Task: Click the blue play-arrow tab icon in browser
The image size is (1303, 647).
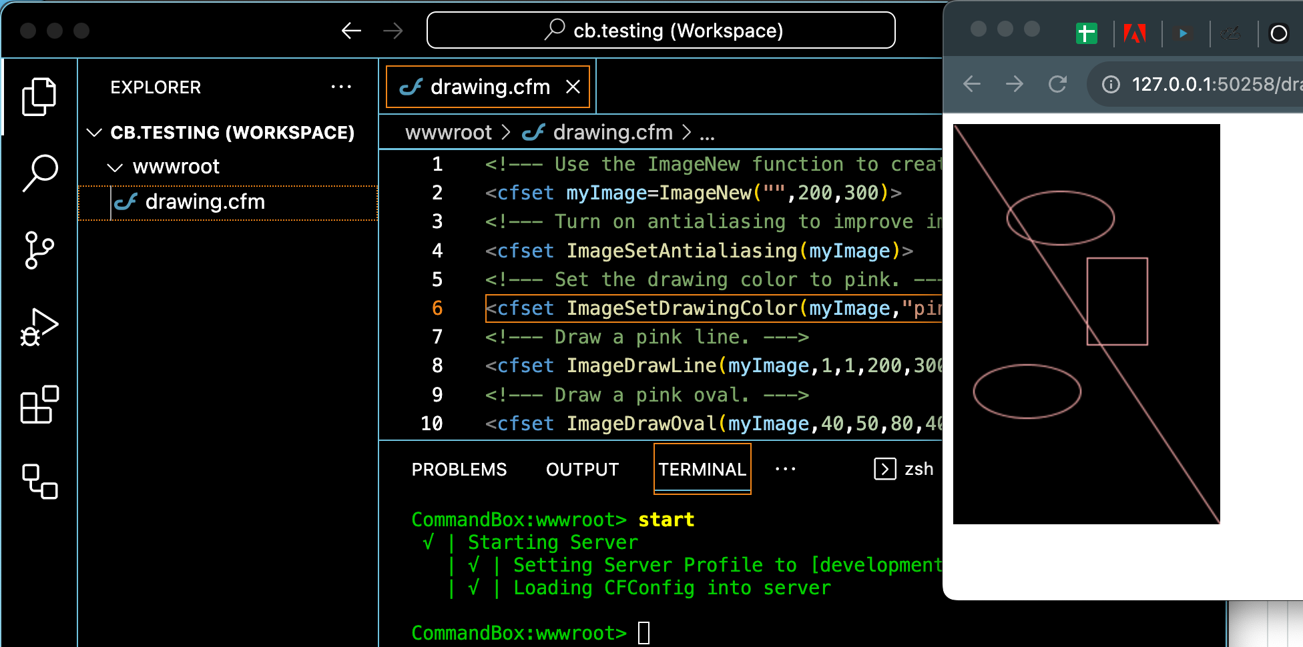Action: pos(1183,33)
